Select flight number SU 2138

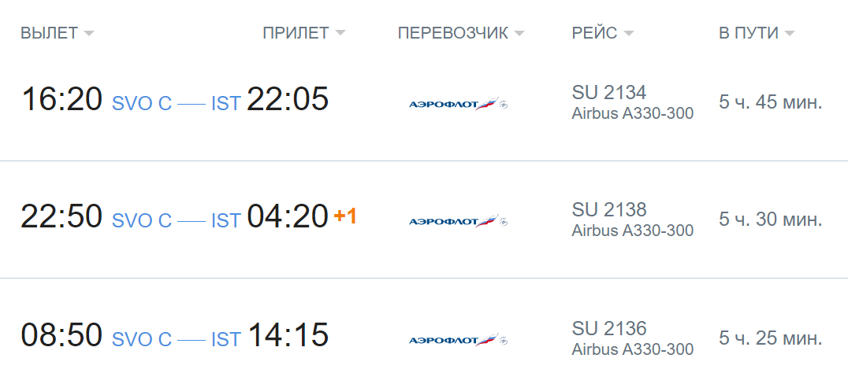point(609,209)
